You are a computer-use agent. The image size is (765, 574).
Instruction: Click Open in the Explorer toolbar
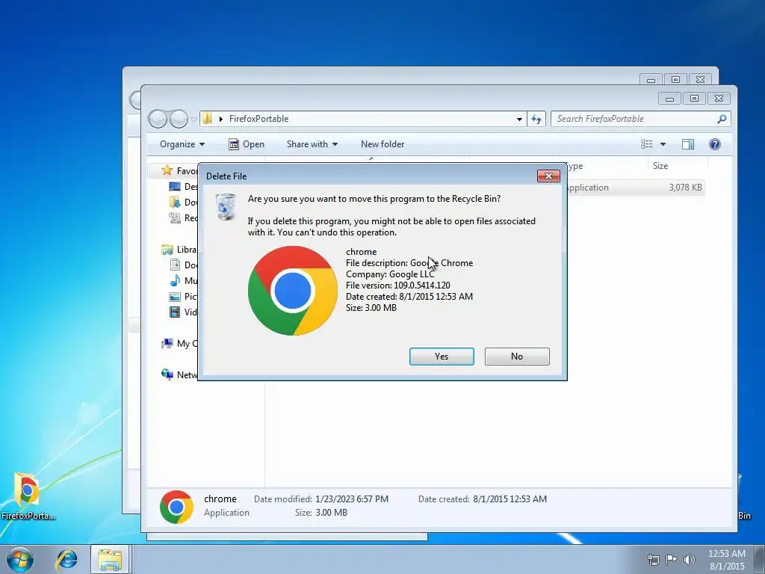tap(247, 144)
